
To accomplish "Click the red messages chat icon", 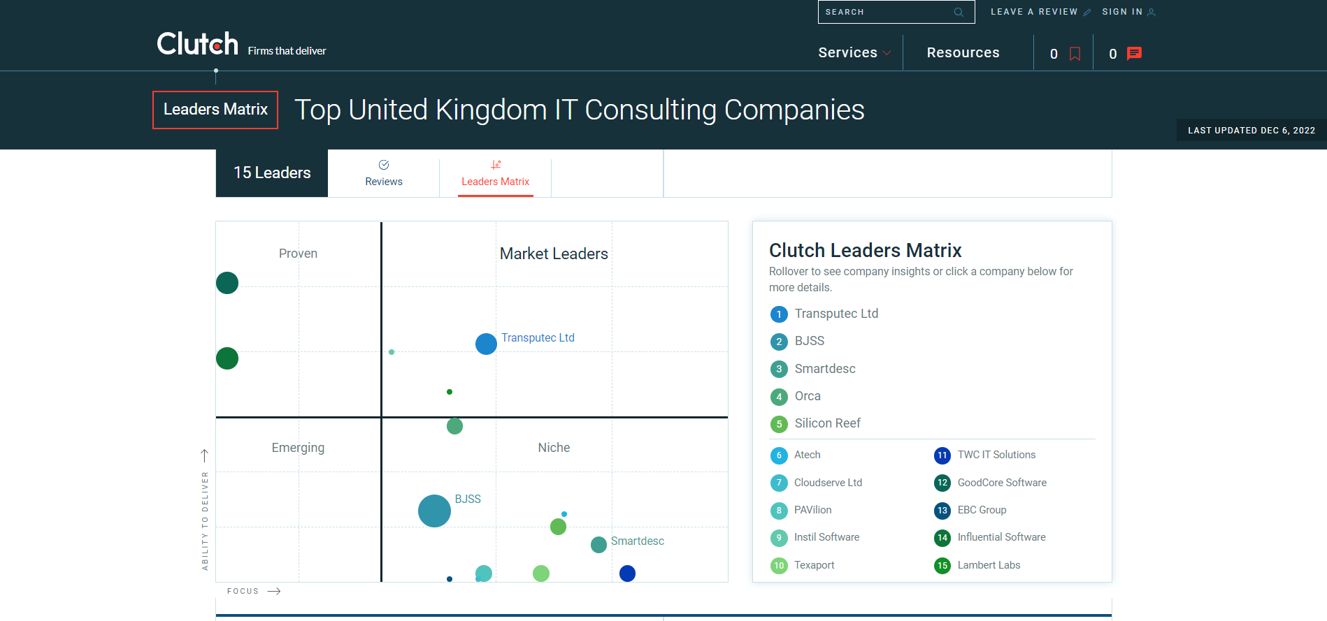I will (1135, 54).
